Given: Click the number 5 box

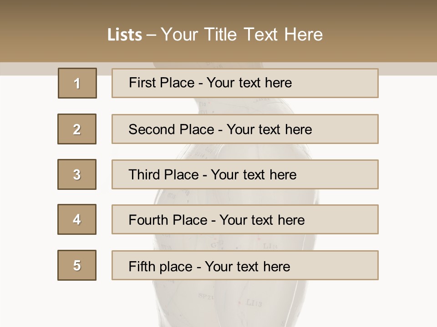Looking at the screenshot, I should 77,265.
